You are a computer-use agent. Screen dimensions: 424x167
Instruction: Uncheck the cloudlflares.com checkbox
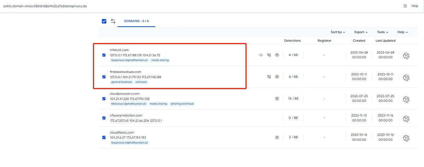[x=104, y=137]
